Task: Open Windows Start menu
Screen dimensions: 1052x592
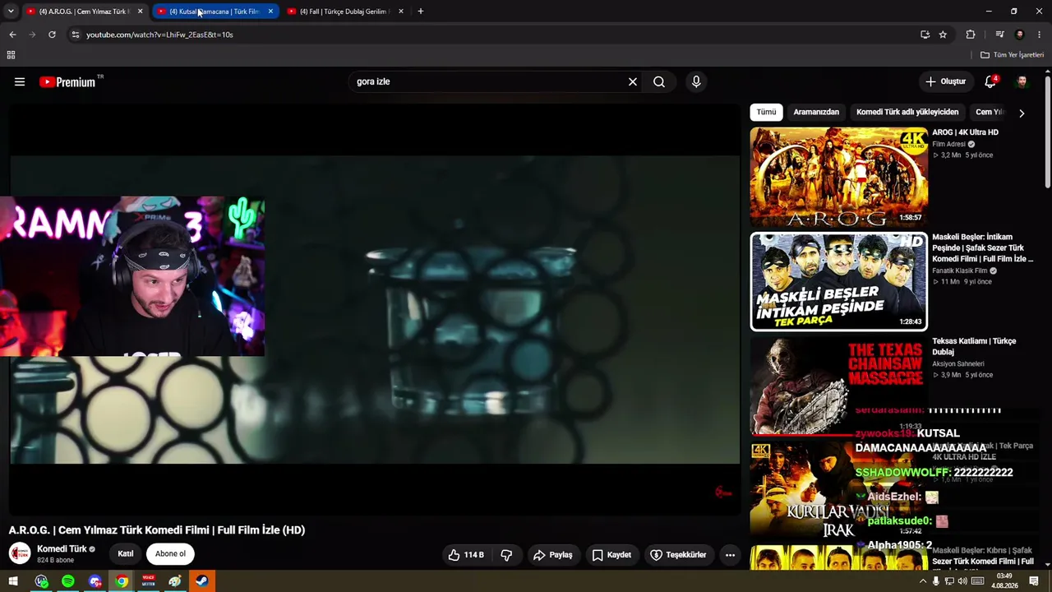Action: point(13,581)
